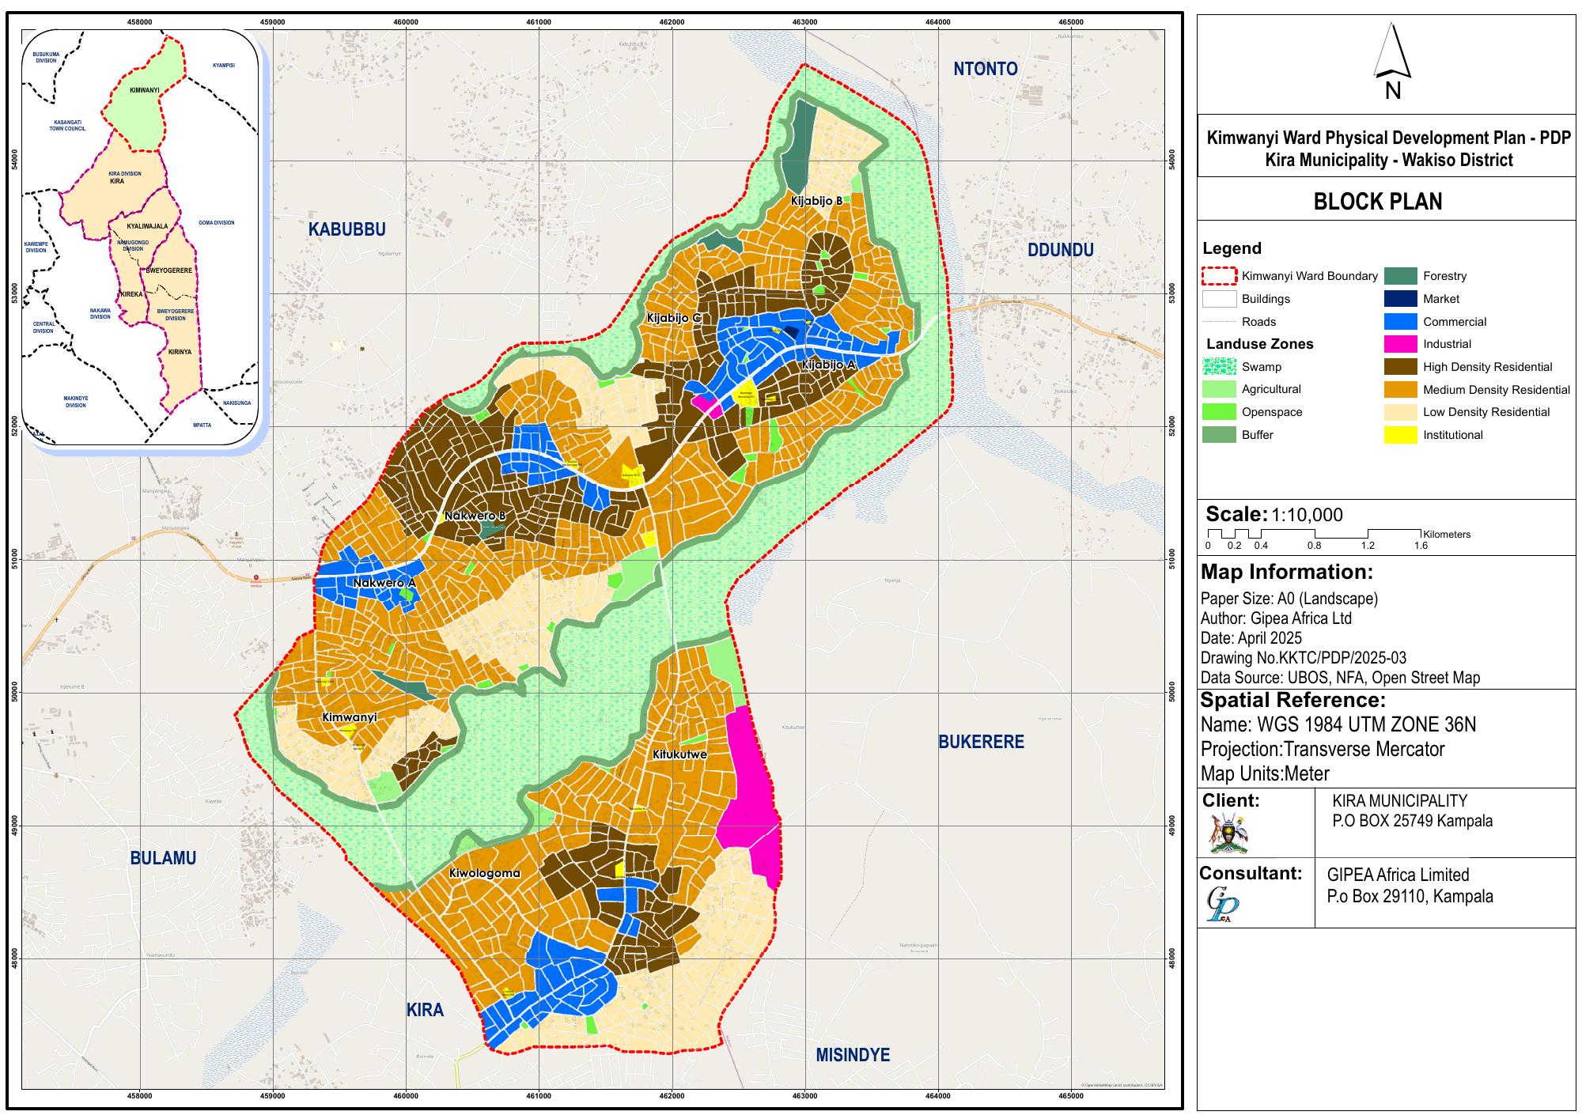The image size is (1582, 1119).
Task: Click the 'Kijabijo B' map label
Action: [816, 201]
